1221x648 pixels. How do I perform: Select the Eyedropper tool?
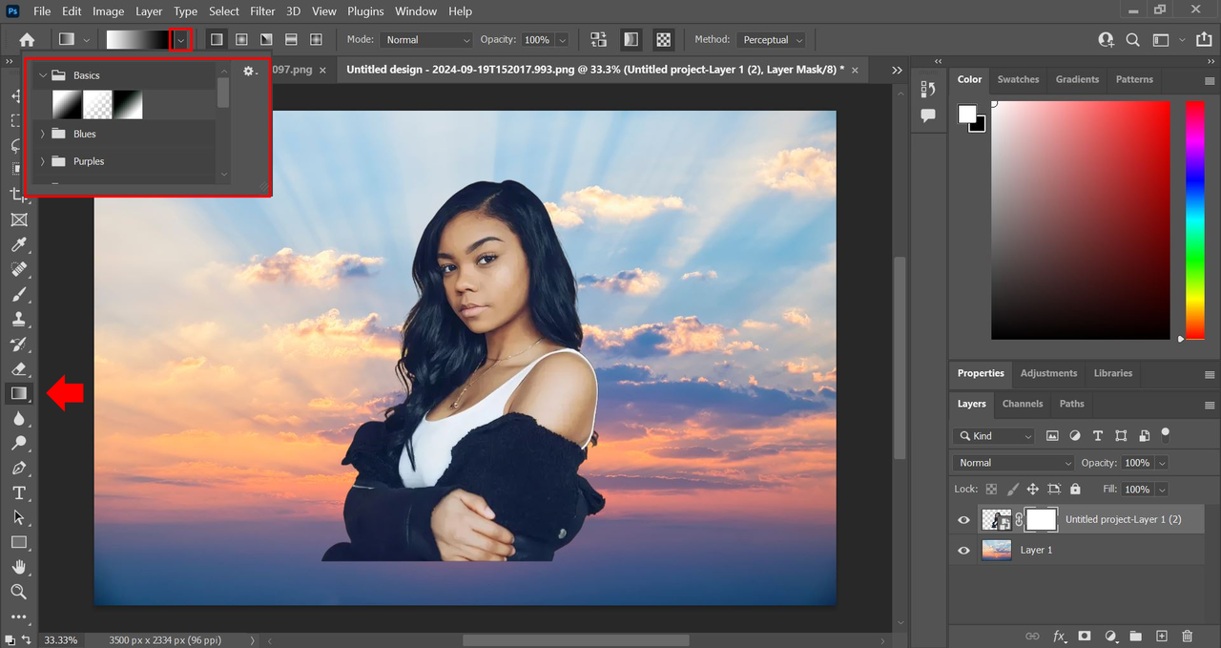pyautogui.click(x=18, y=244)
